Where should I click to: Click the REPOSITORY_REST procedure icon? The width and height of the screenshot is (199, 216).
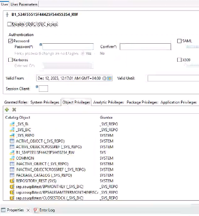click(x=12, y=181)
